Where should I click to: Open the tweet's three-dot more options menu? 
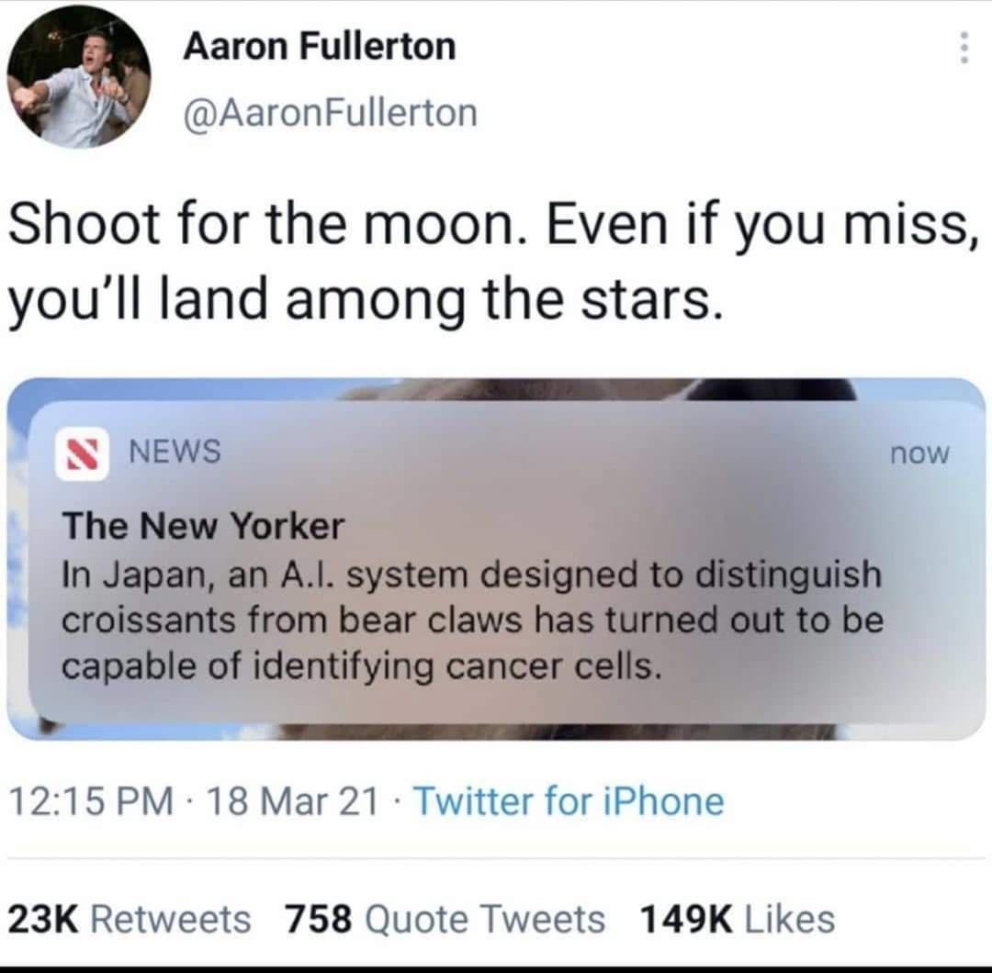coord(964,48)
